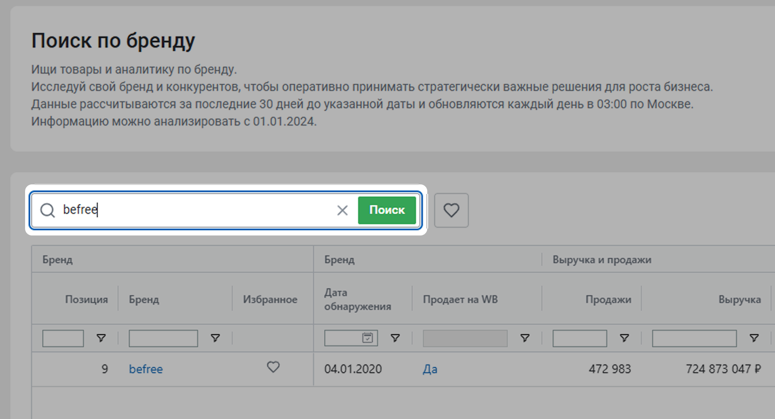Click the magnifier icon in search box
Image resolution: width=775 pixels, height=419 pixels.
(48, 210)
